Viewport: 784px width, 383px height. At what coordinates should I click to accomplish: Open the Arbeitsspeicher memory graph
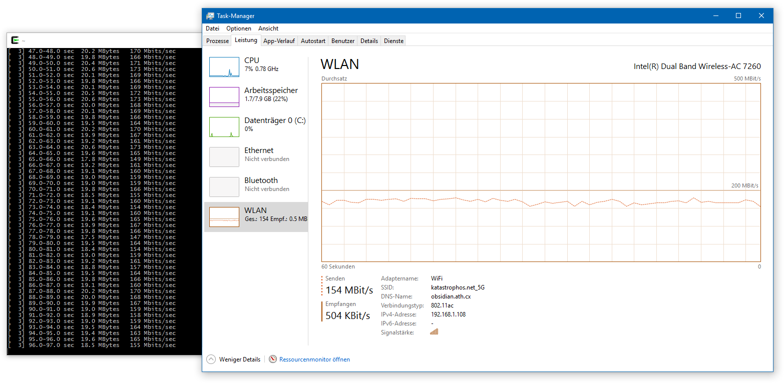coord(224,97)
